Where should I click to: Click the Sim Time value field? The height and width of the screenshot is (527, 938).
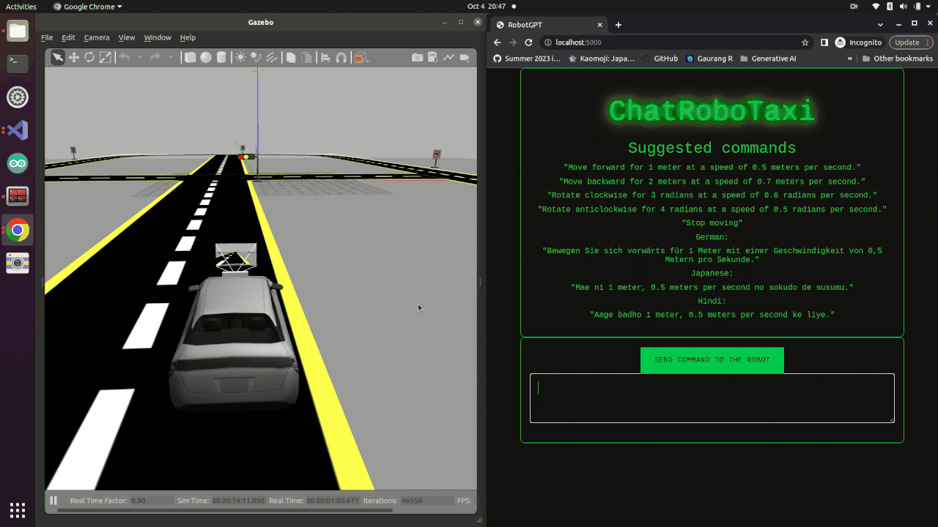(238, 501)
